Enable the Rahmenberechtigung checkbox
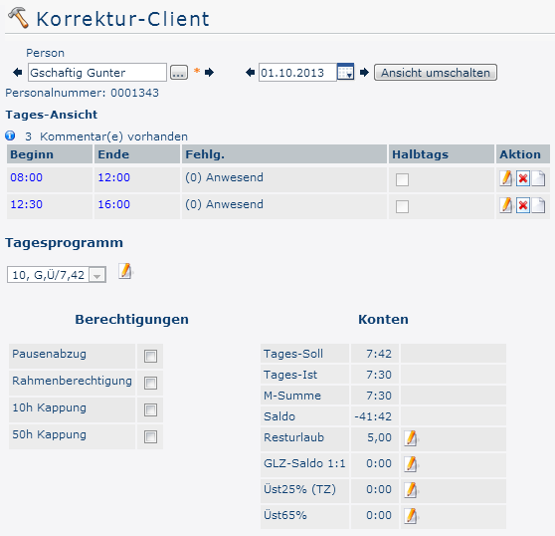The image size is (555, 536). [150, 383]
